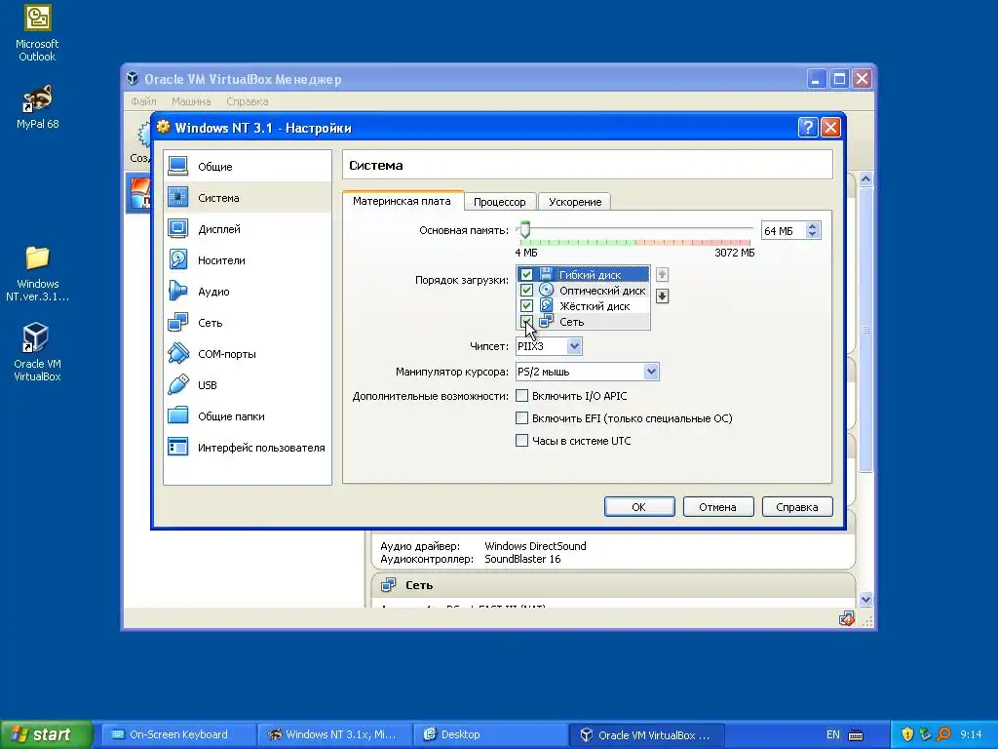Enable Включить EFI checkbox

coord(522,417)
